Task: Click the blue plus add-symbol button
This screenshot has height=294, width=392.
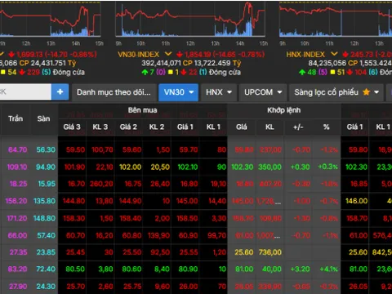Action: [60, 92]
